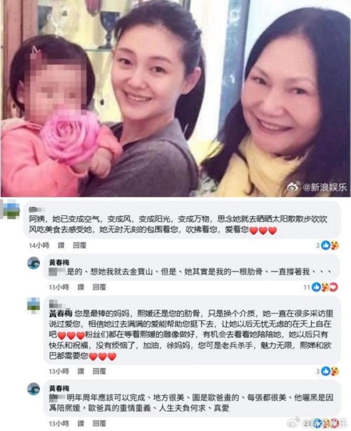Click 讚 under the 14小時 comment

(61, 245)
